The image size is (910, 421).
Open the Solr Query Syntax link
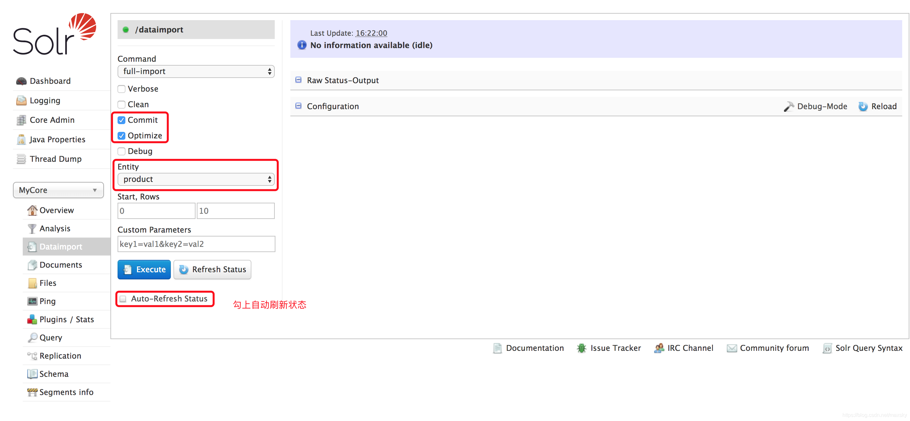pos(869,348)
